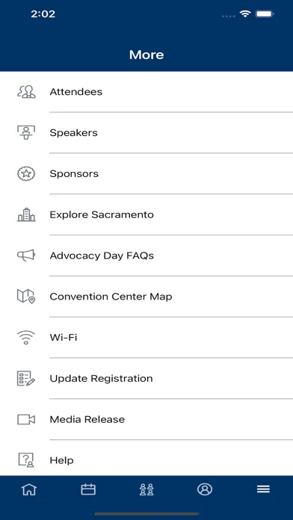Tap the Advocacy Day megaphone icon
This screenshot has height=520, width=293.
(26, 256)
